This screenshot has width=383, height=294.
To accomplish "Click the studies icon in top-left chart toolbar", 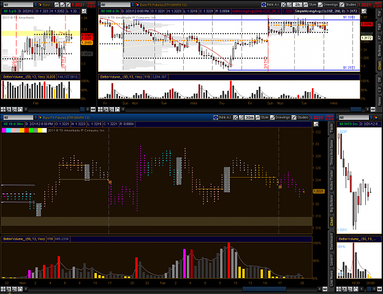I will point(68,5).
